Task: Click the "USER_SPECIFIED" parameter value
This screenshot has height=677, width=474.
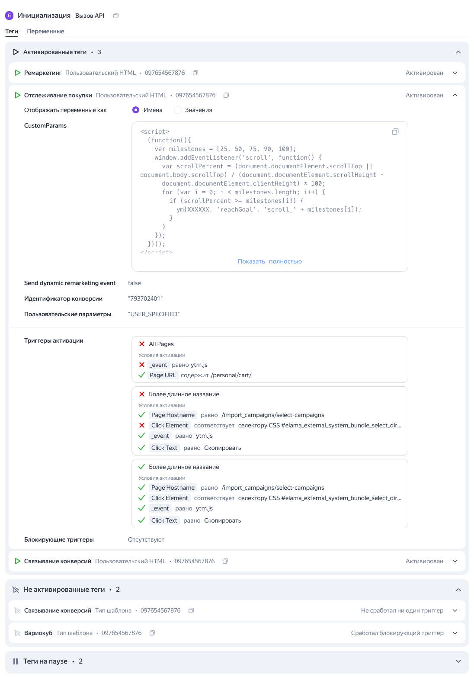Action: (x=154, y=314)
